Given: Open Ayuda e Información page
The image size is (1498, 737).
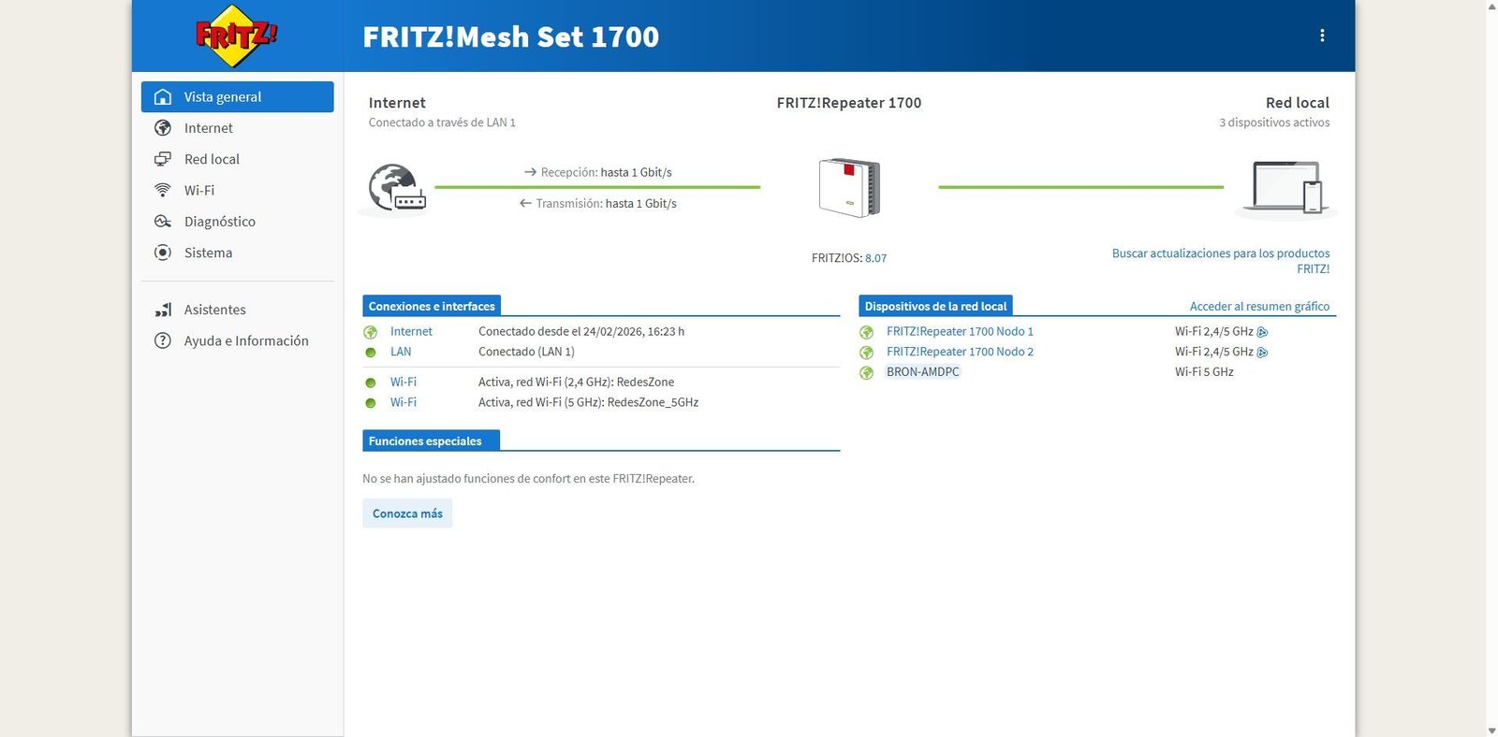Looking at the screenshot, I should 245,341.
